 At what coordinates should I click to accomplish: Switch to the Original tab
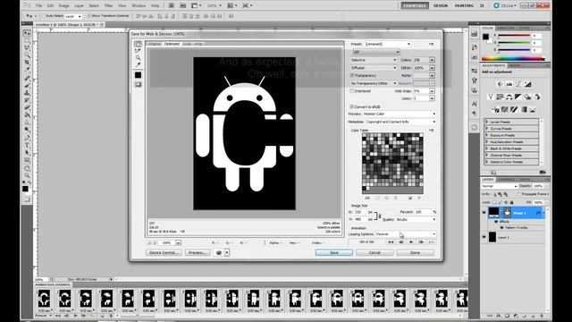click(x=155, y=44)
